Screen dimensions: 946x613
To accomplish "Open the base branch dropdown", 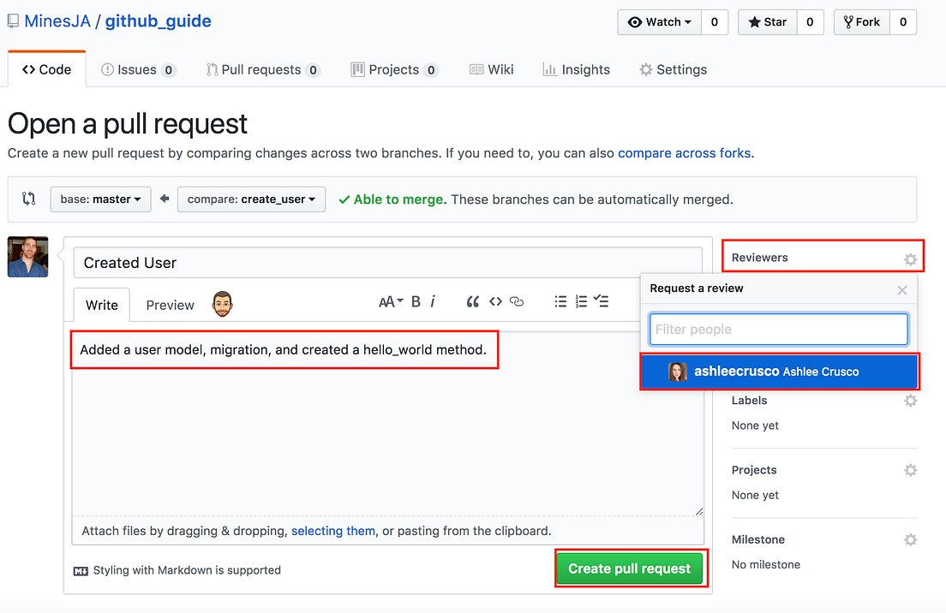I will 100,199.
